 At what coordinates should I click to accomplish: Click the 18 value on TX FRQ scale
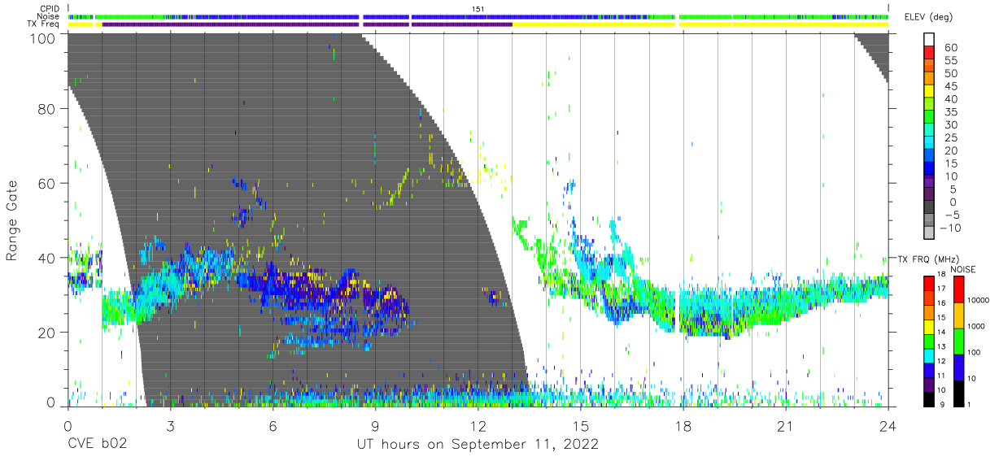(942, 276)
